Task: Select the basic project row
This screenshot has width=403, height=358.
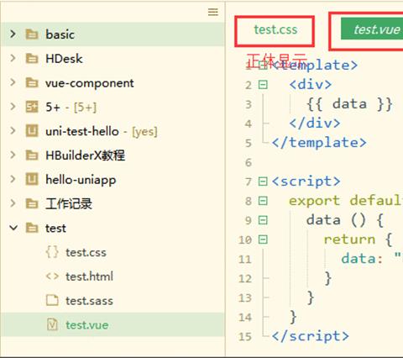Action: pos(113,34)
